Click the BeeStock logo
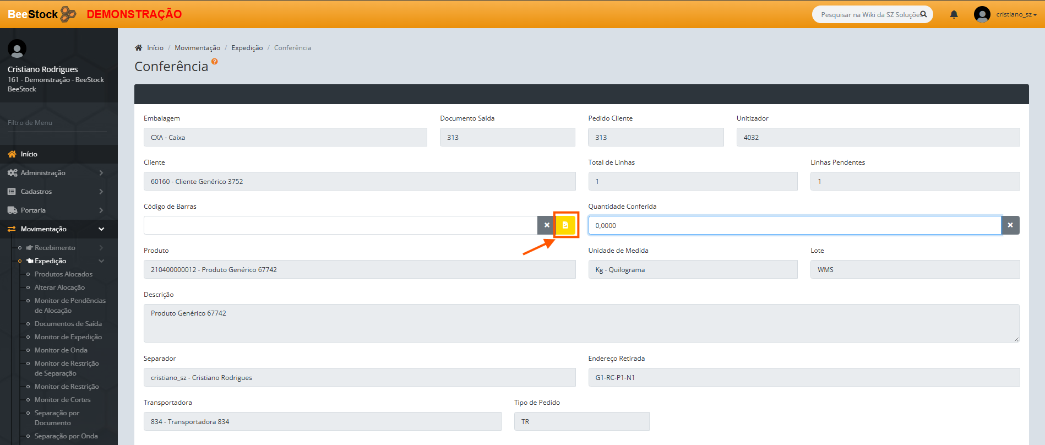Image resolution: width=1045 pixels, height=445 pixels. tap(42, 14)
